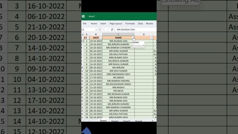The width and height of the screenshot is (238, 134).
Task: Expand the Name Box dropdown arrow
Action: click(x=96, y=30)
